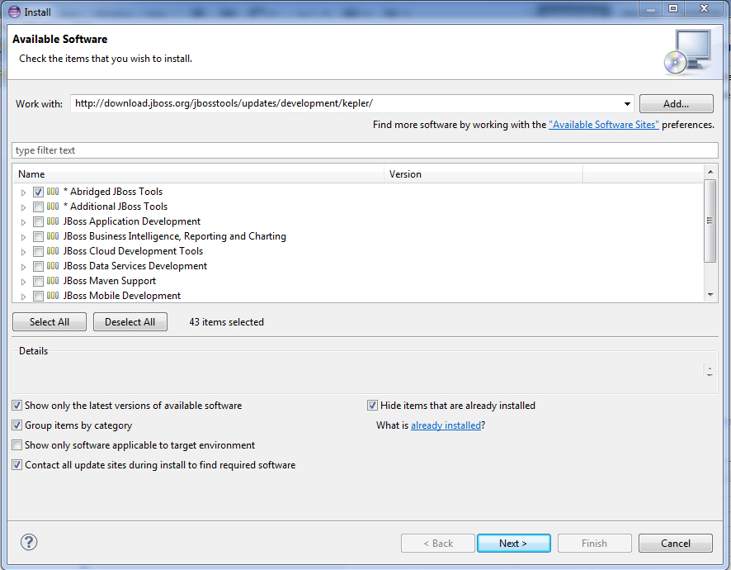Open the help question mark icon
The height and width of the screenshot is (570, 731).
[29, 542]
